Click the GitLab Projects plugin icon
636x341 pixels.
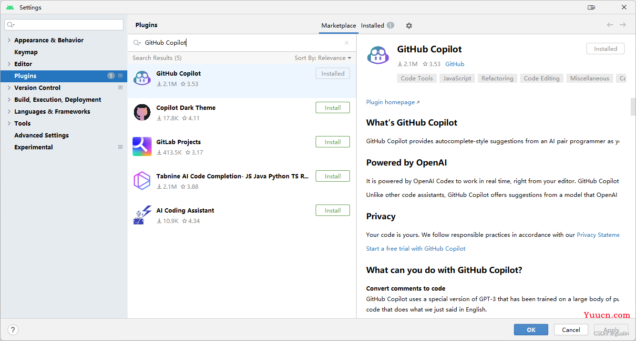tap(142, 146)
